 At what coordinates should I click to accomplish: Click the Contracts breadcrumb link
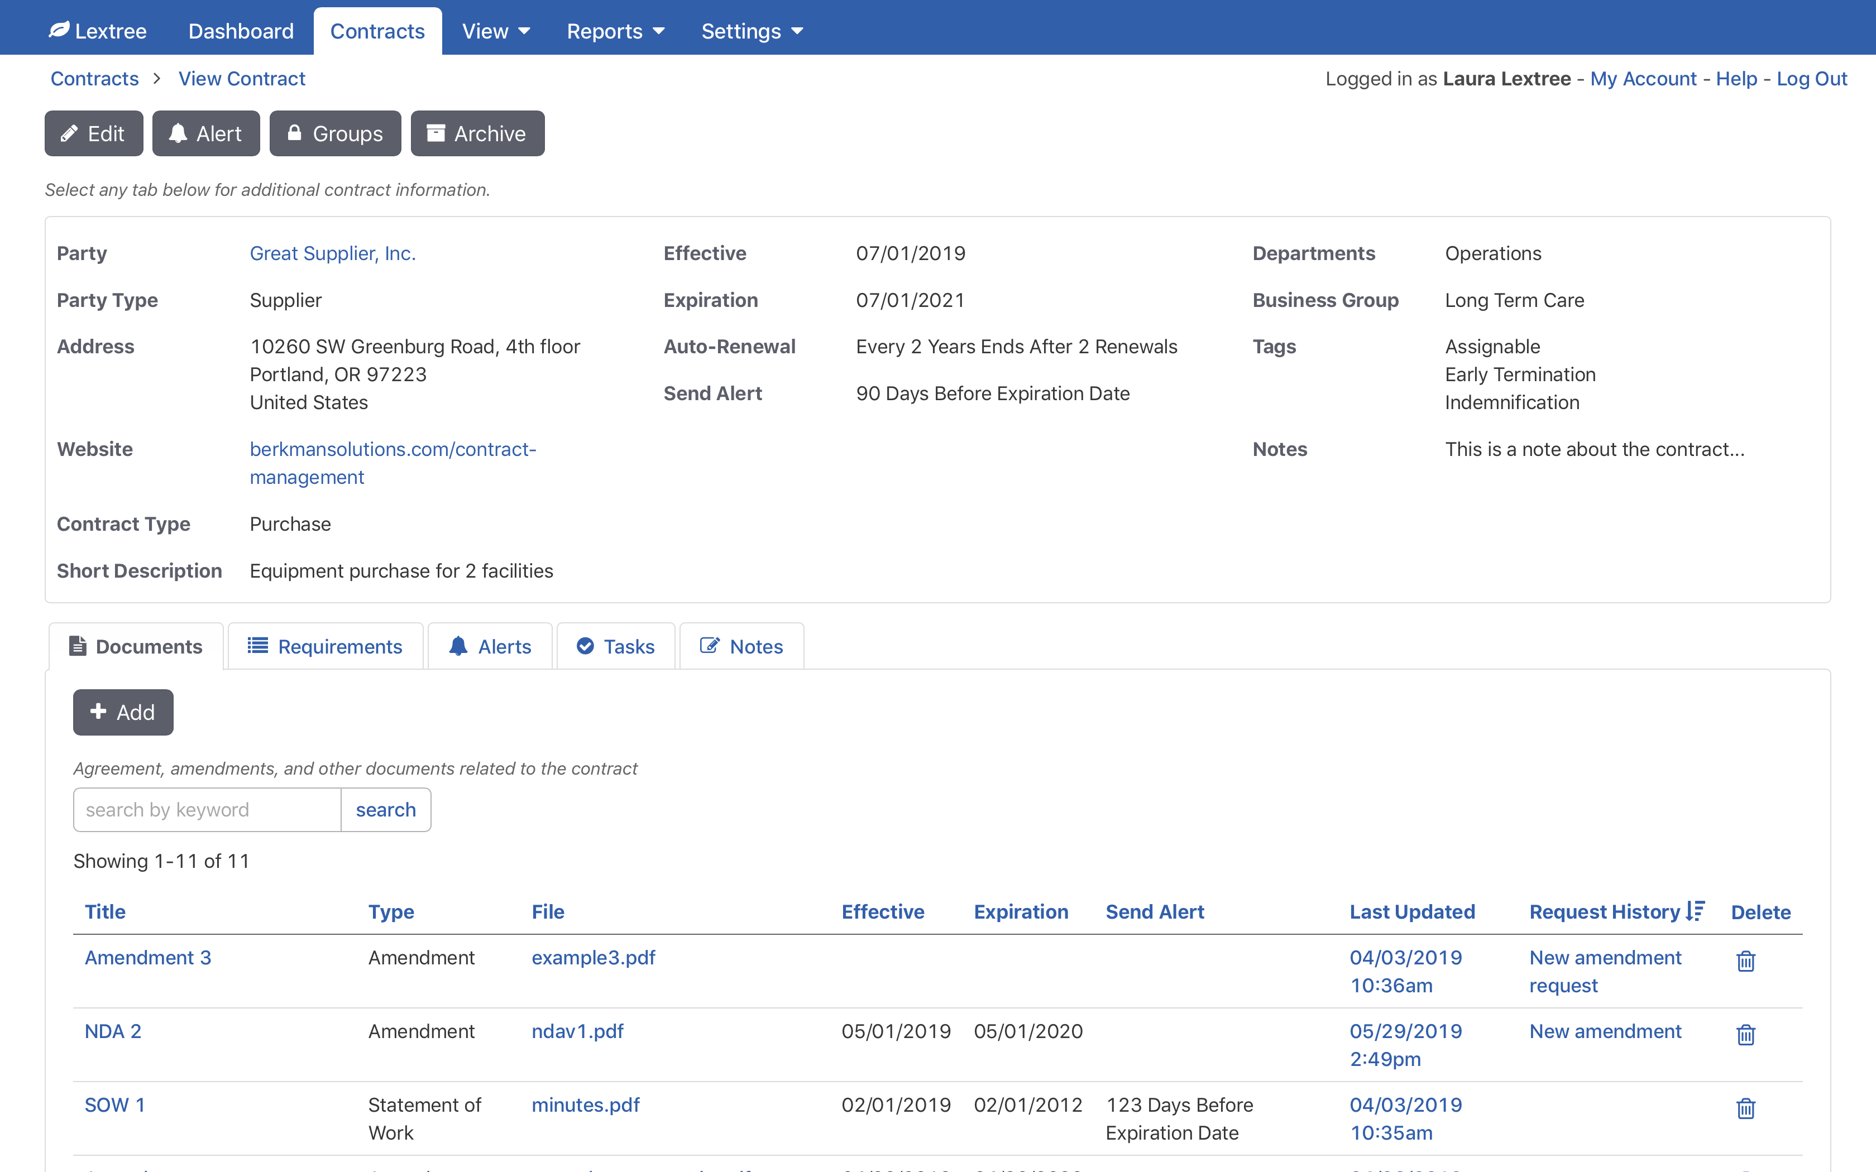tap(94, 78)
